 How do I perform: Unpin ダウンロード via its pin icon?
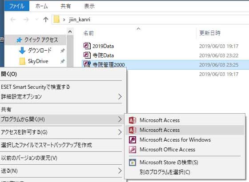(63, 51)
